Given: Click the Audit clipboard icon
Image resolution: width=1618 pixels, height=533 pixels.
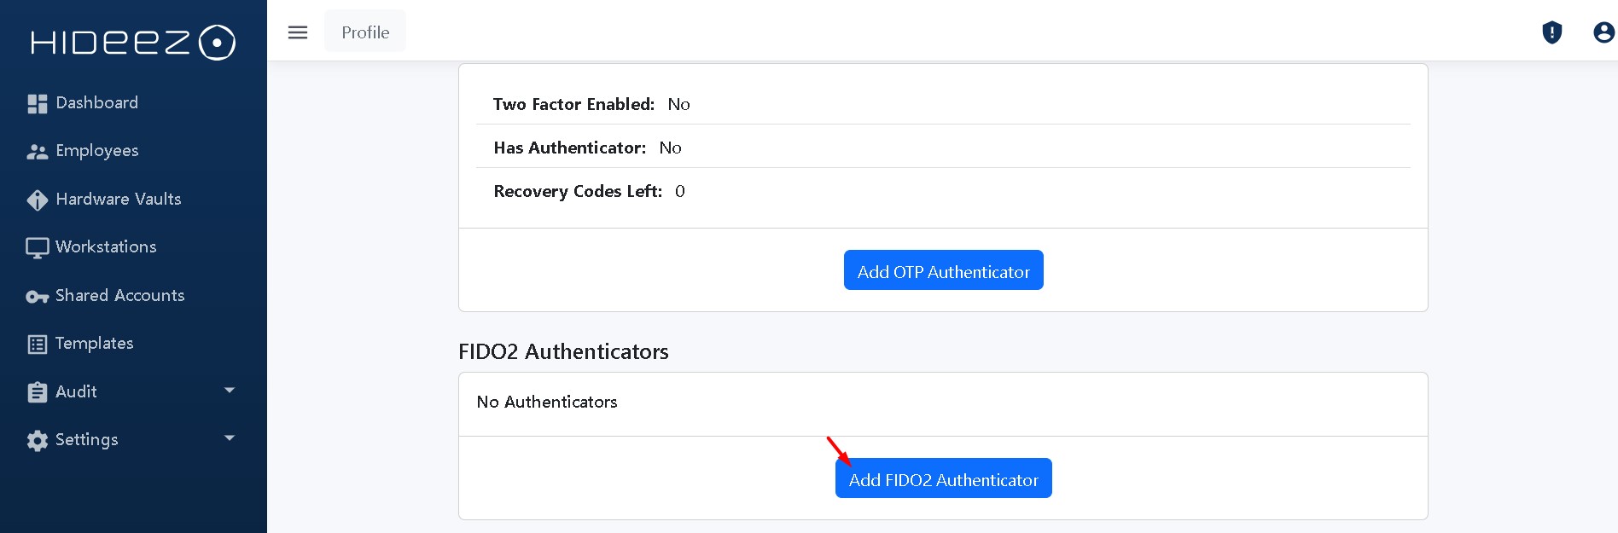Looking at the screenshot, I should click(x=37, y=392).
